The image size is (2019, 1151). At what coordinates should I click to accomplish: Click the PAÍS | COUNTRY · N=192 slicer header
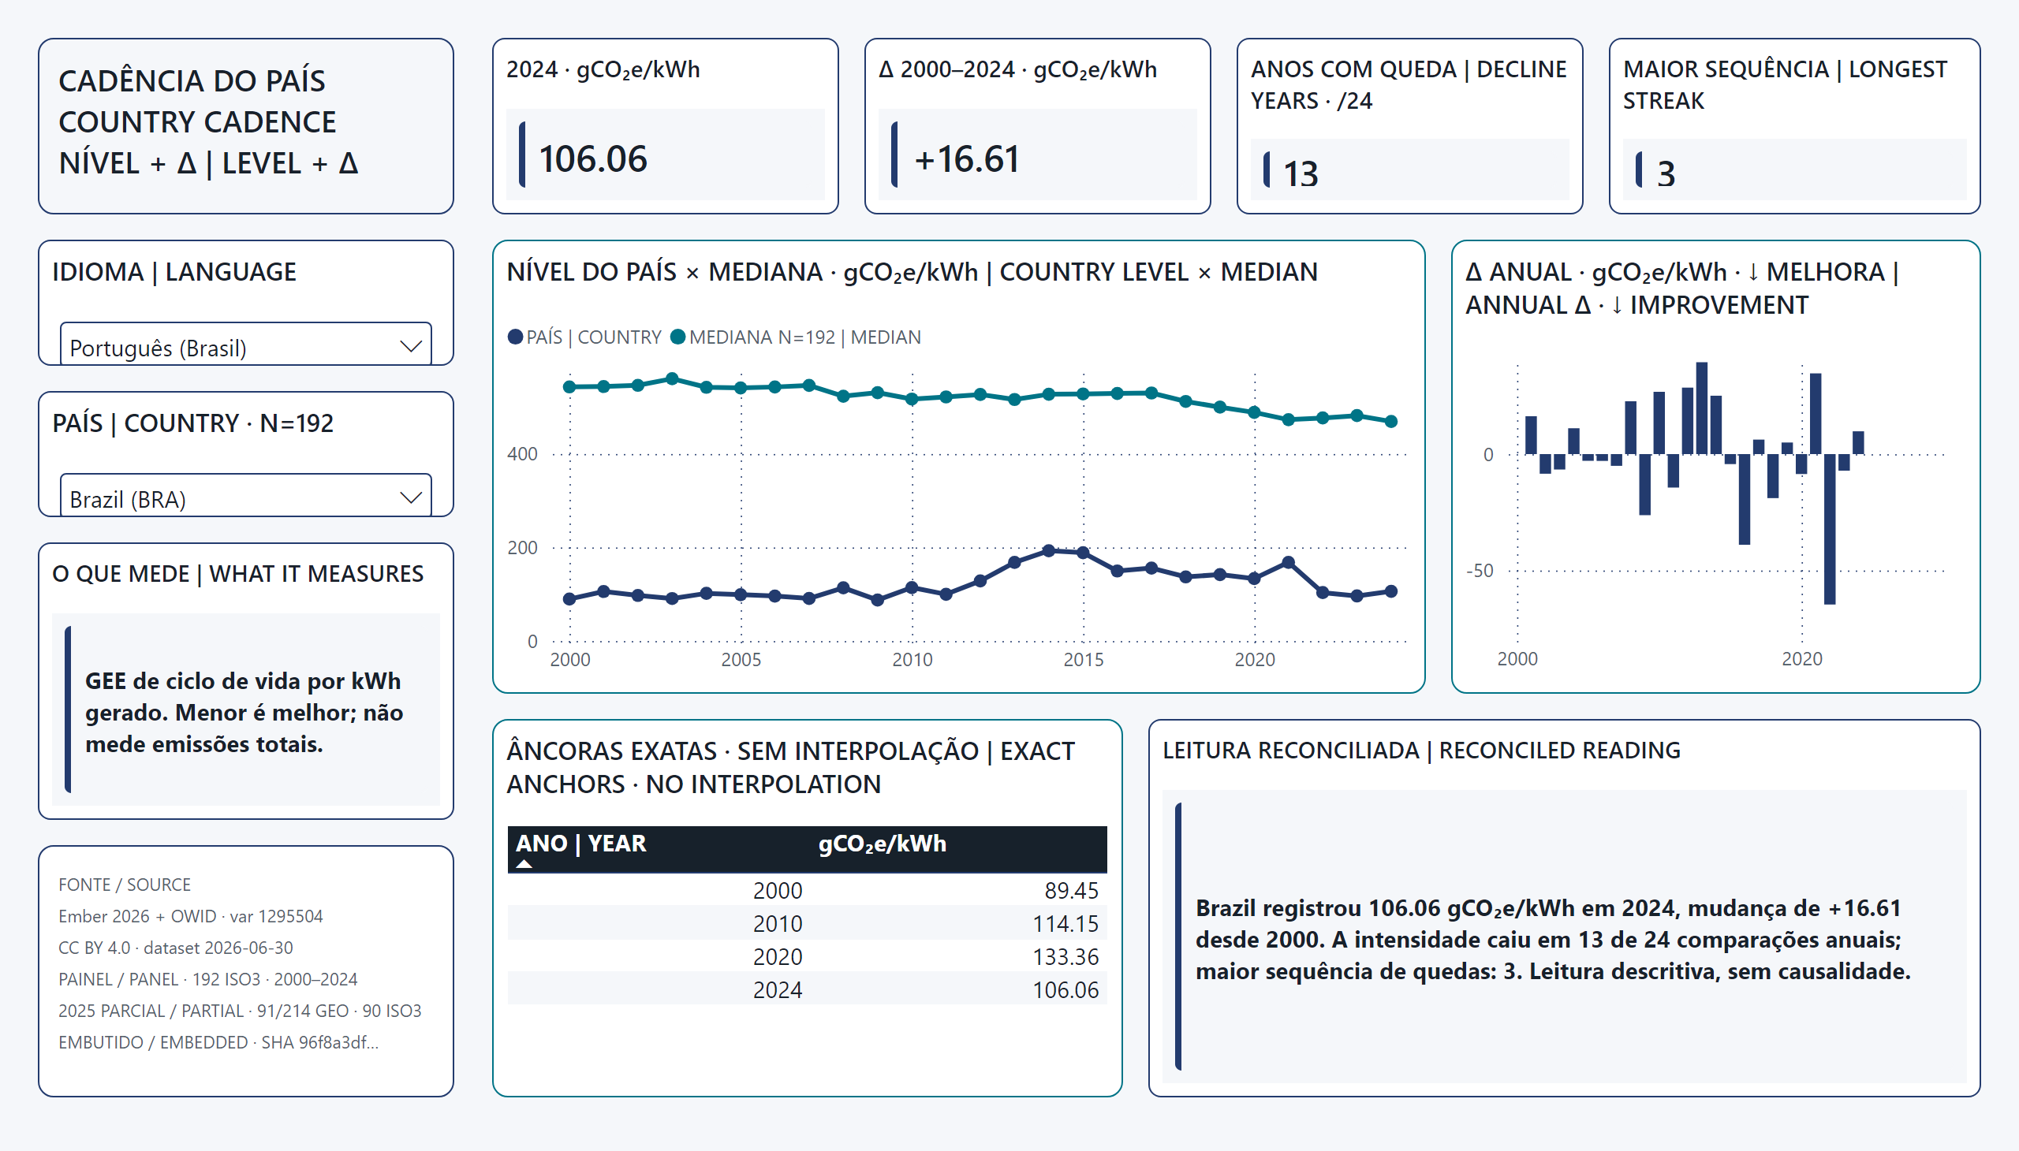click(x=193, y=423)
